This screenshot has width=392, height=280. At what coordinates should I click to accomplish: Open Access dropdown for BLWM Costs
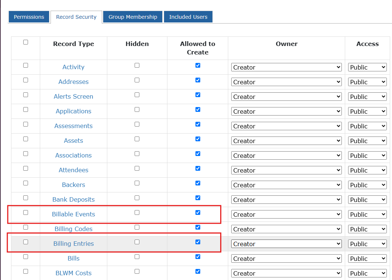(368, 273)
